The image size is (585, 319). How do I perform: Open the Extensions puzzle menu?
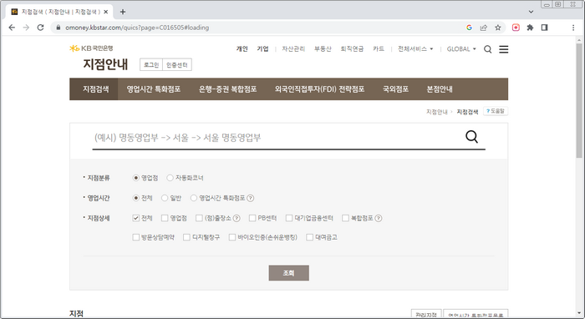point(530,28)
